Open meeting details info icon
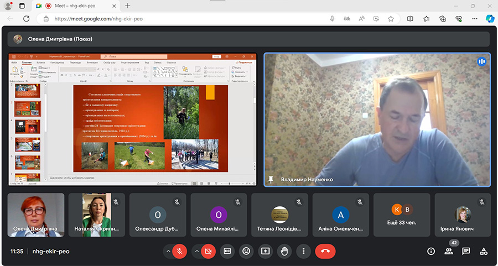The width and height of the screenshot is (498, 266). tap(430, 251)
